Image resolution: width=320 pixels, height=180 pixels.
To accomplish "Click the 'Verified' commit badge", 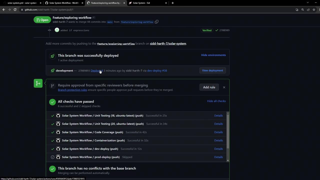I will pos(207,30).
